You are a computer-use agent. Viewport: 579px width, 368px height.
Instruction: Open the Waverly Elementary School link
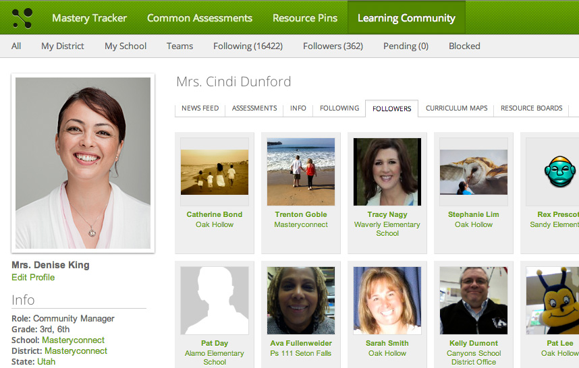[387, 229]
